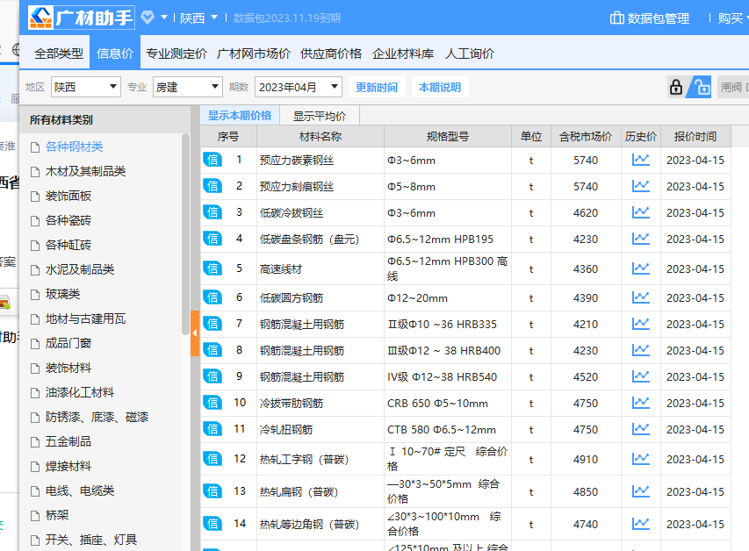749x551 pixels.
Task: Collapse the left panel with orange handle
Action: [195, 333]
